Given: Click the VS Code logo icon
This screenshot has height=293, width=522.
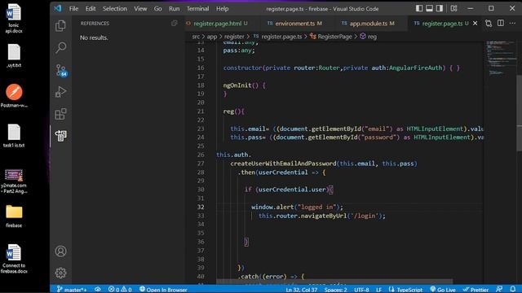Looking at the screenshot, I should coord(58,8).
